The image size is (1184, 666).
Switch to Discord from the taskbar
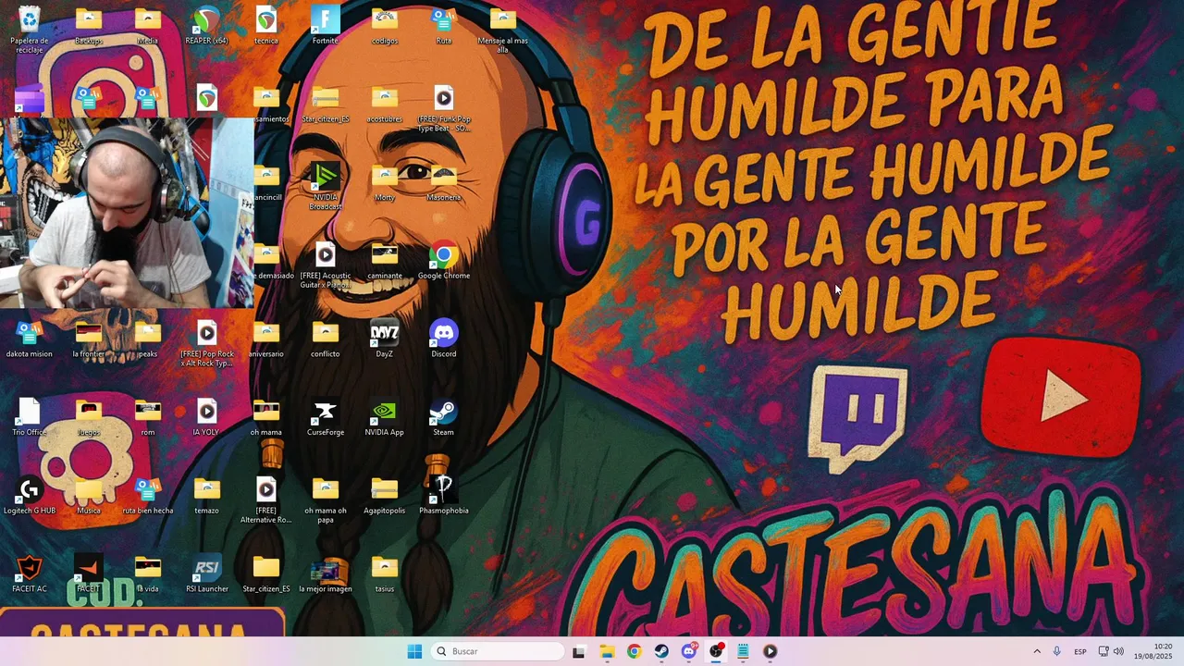(688, 651)
